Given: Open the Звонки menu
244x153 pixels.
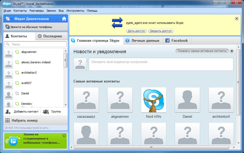Looking at the screenshot, I should pyautogui.click(x=51, y=11).
